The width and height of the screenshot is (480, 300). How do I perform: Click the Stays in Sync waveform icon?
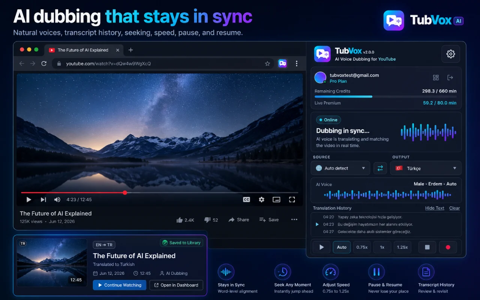[x=226, y=272]
